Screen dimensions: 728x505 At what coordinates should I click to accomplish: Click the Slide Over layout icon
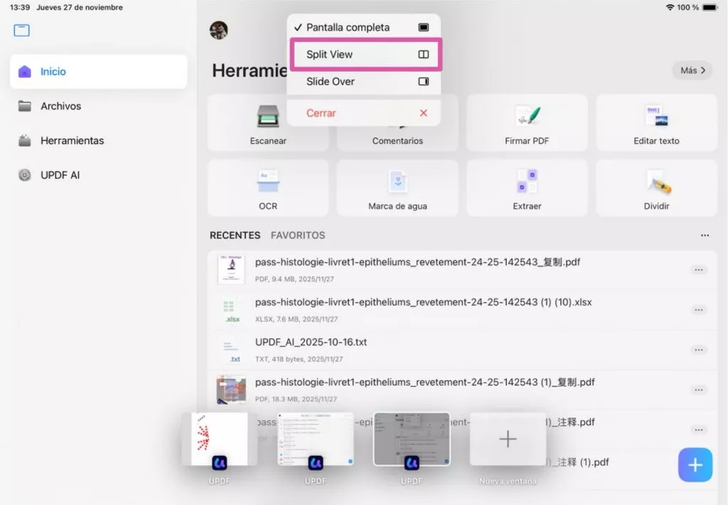click(x=424, y=82)
